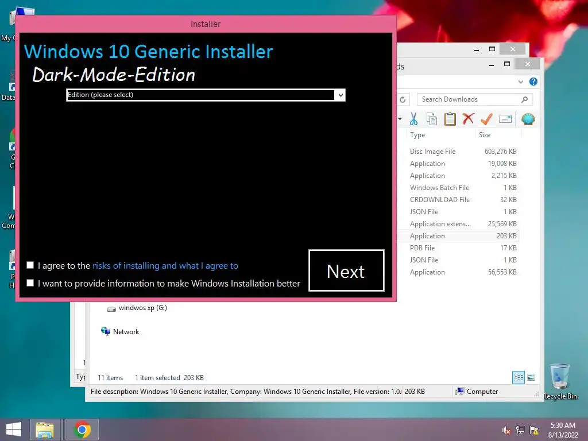
Task: Click the blue shell icon in toolbar
Action: coord(528,119)
